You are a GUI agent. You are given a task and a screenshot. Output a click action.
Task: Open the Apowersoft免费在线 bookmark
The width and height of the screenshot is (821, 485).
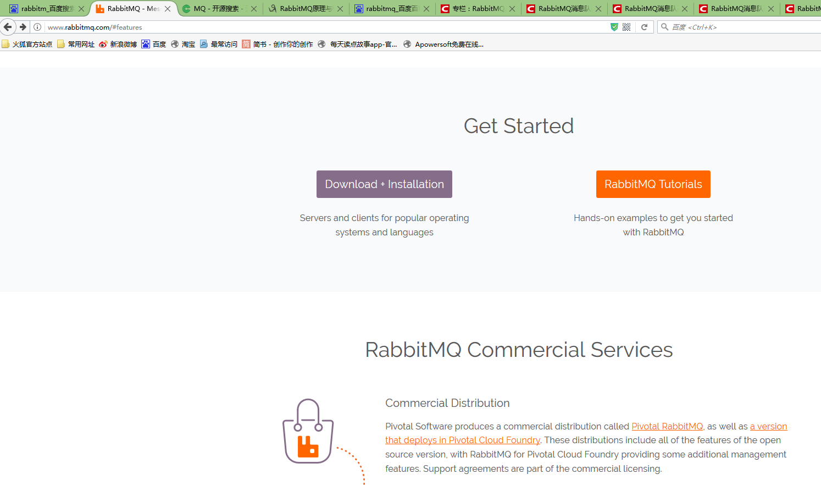pyautogui.click(x=443, y=44)
